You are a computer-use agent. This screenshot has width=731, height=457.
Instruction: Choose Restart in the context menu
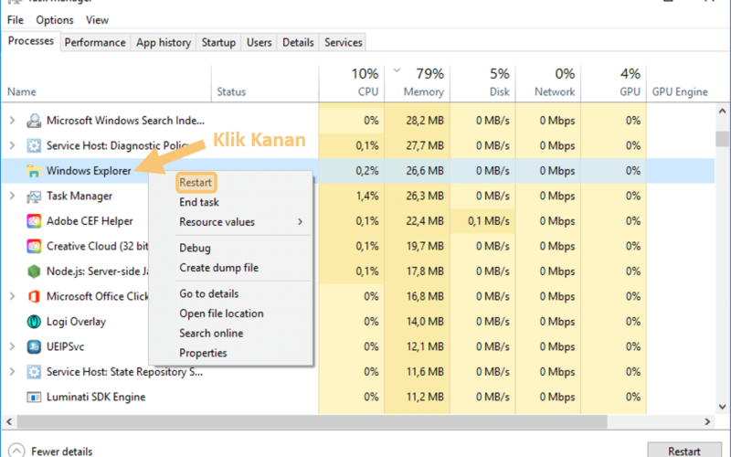pos(196,182)
